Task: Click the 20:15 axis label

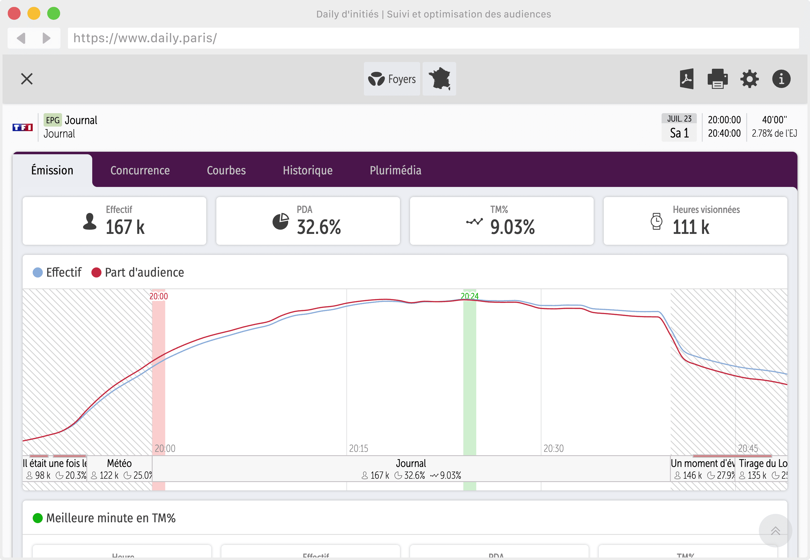Action: point(358,449)
